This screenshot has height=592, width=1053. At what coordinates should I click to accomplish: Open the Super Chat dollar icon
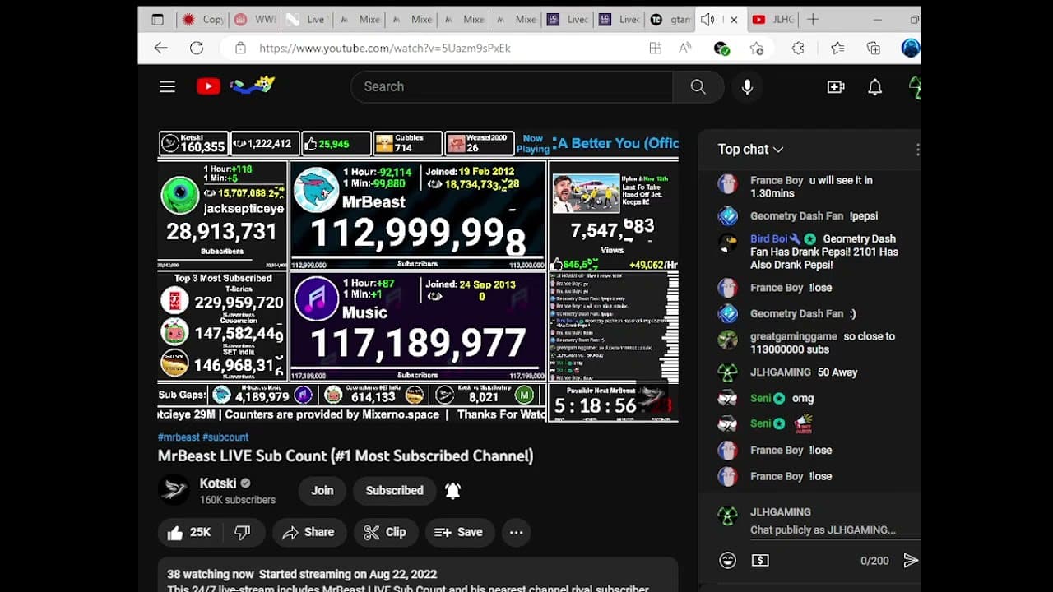click(x=760, y=560)
